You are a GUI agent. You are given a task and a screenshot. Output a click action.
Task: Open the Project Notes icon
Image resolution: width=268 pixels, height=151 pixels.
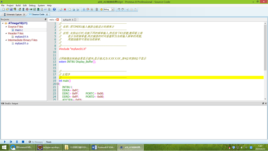pos(49,10)
